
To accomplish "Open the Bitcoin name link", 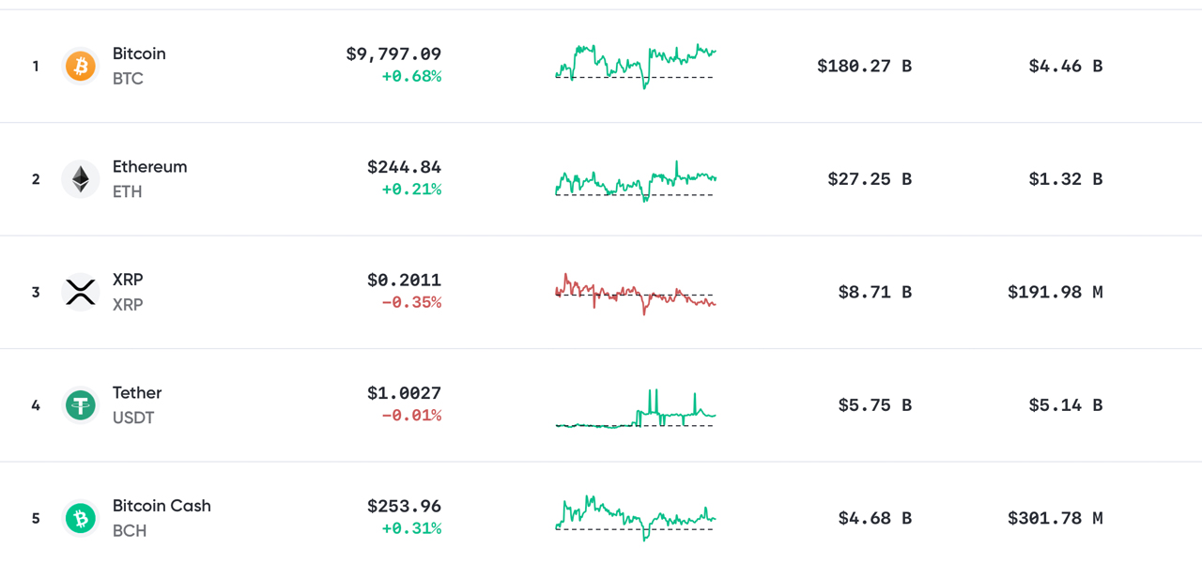I will pos(139,53).
